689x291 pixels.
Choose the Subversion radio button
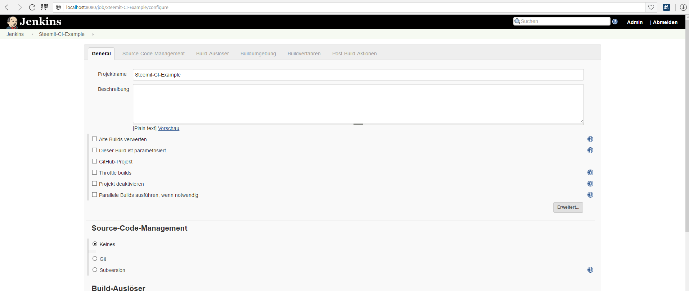95,270
